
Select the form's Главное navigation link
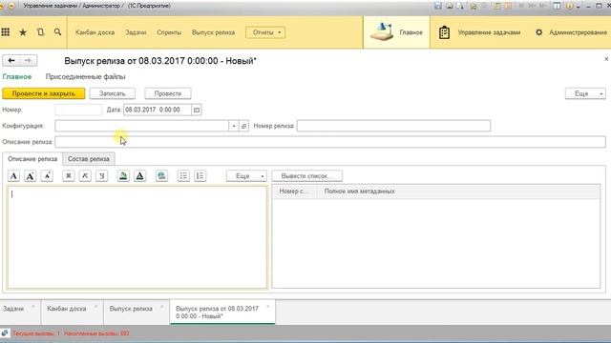(17, 76)
